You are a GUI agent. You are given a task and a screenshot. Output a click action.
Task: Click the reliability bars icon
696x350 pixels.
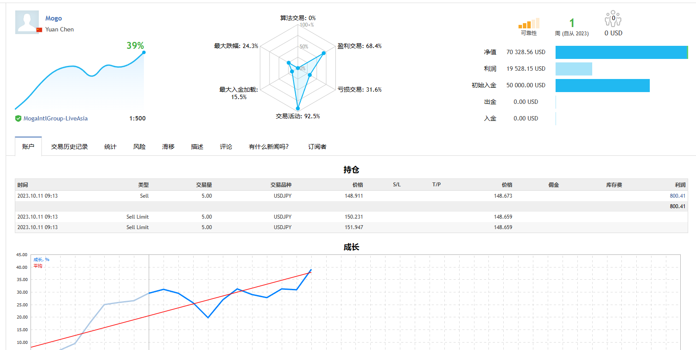click(529, 23)
